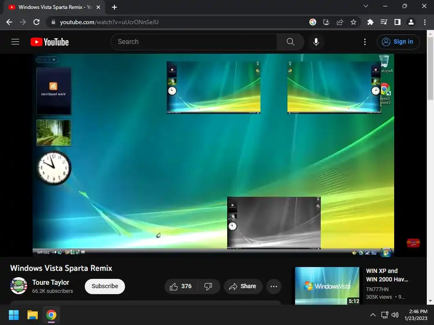Viewport: 434px width, 325px height.
Task: Like the video with 376 likes
Action: coord(181,286)
